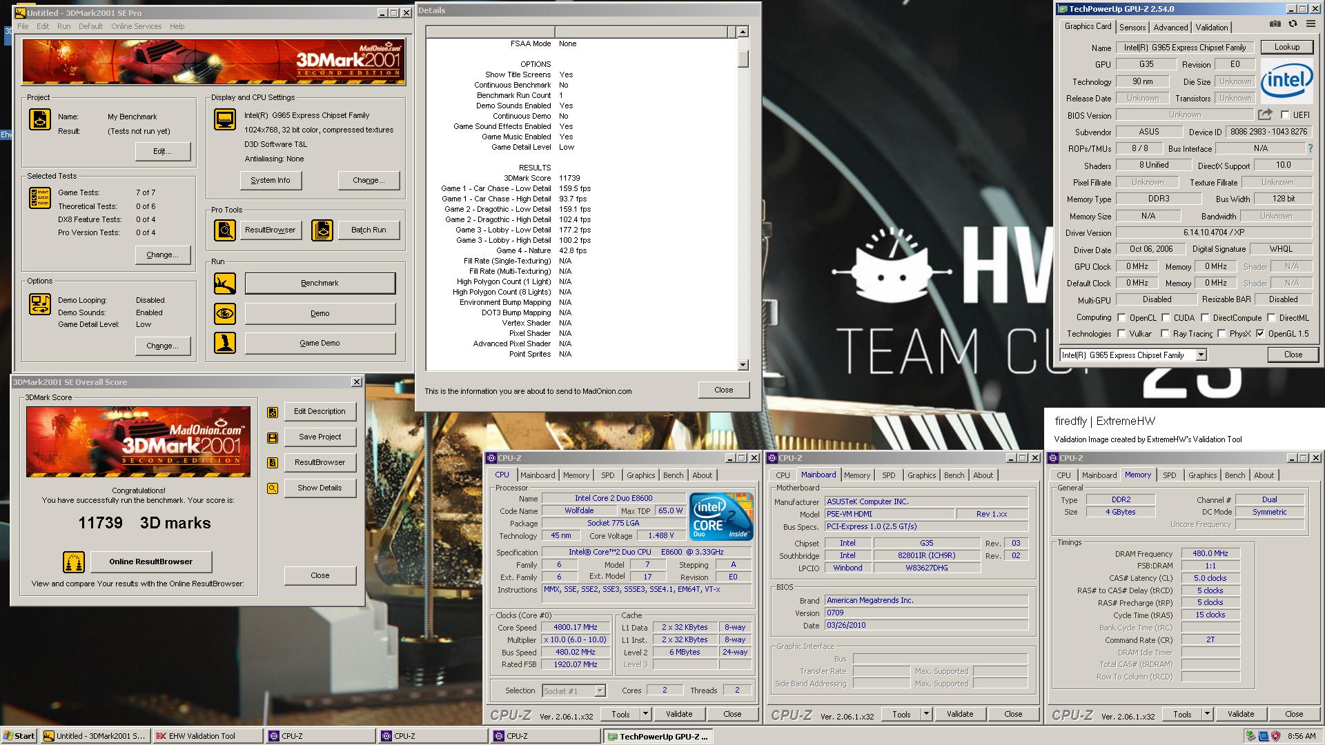Open the GPU selection dropdown in GPU-Z
The width and height of the screenshot is (1325, 745).
pos(1201,355)
